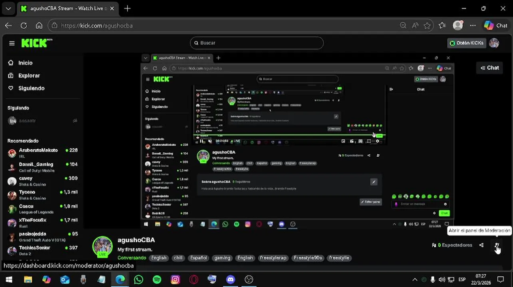513x287 pixels.
Task: Open the Kick user avatar menu
Action: 494,43
